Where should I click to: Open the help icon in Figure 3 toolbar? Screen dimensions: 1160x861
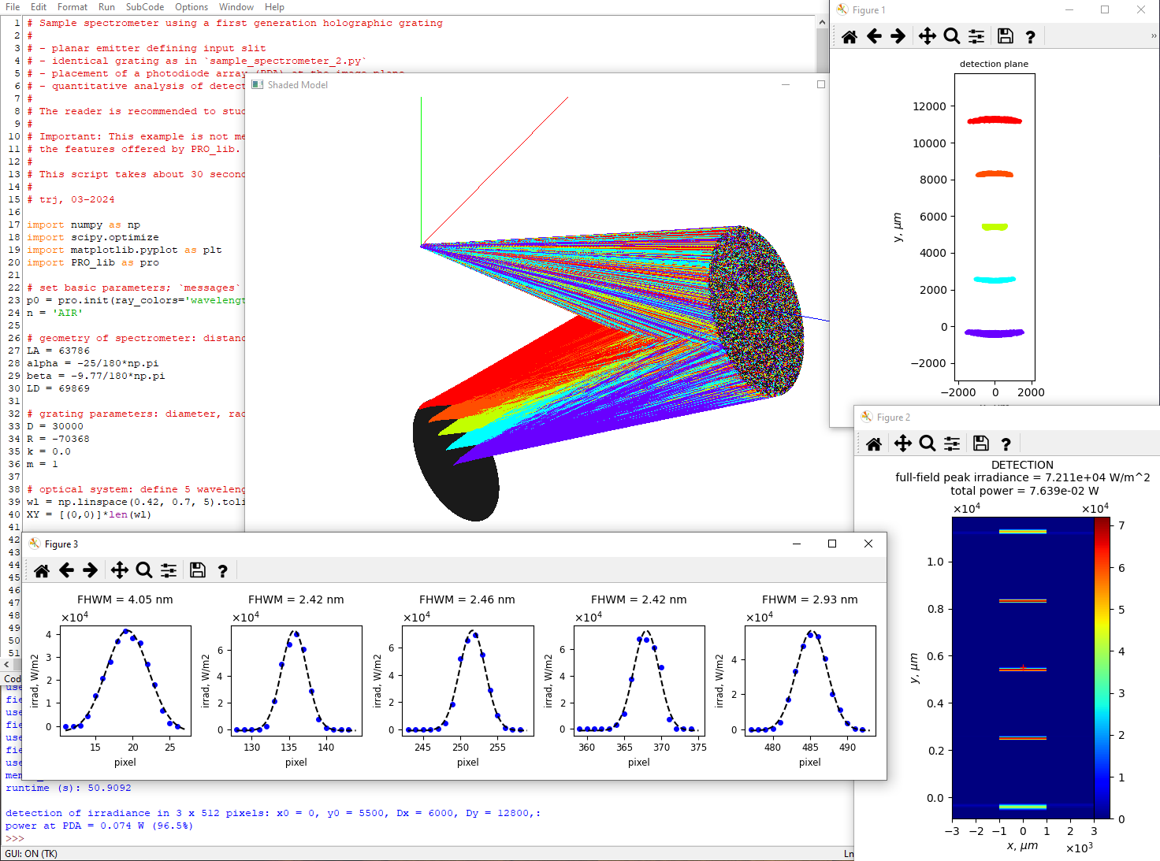(x=222, y=570)
